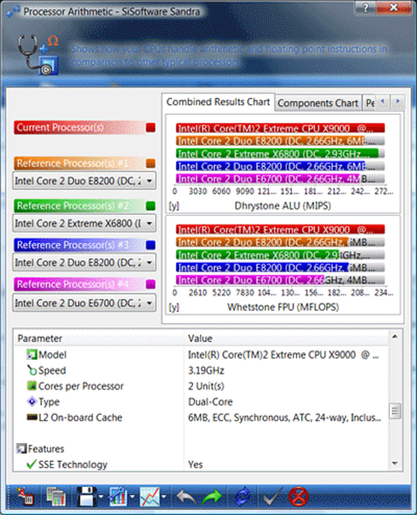
Task: Click the Dhrystone ALU (MIPS) axis label
Action: (283, 206)
